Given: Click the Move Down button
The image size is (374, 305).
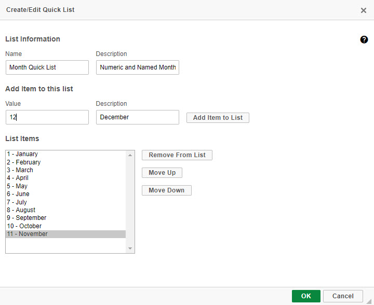Looking at the screenshot, I should click(167, 190).
